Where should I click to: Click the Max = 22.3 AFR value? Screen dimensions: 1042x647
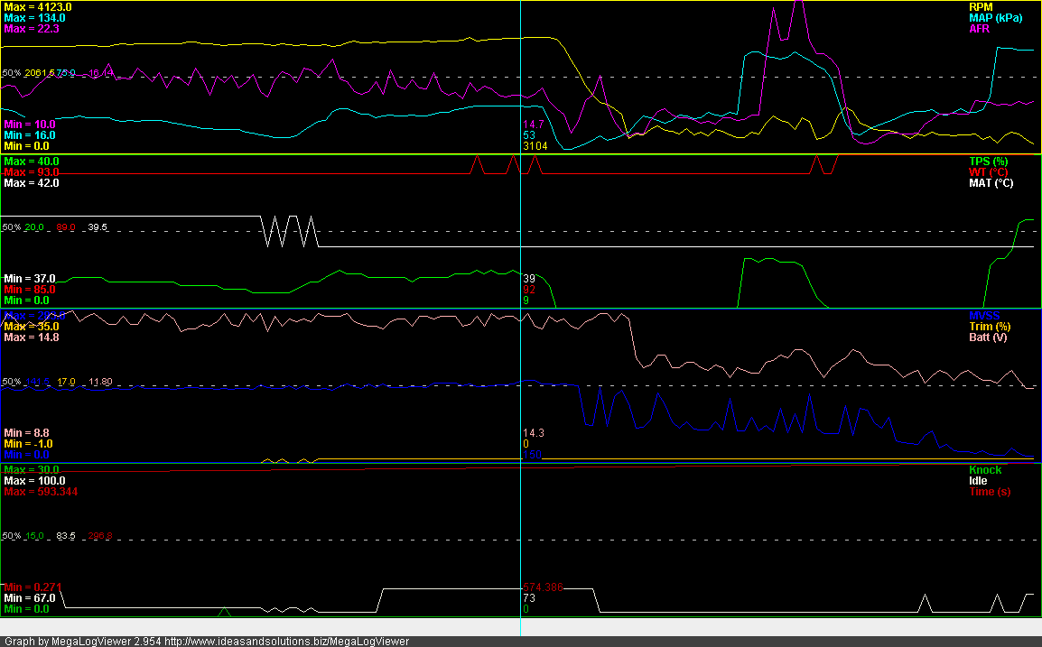(x=32, y=29)
